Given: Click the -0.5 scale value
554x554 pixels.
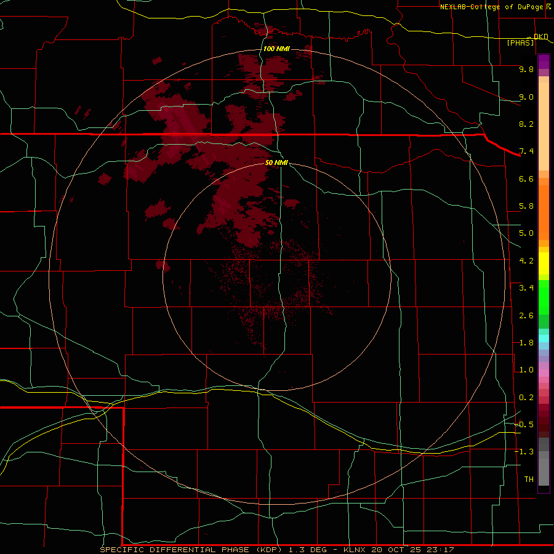Looking at the screenshot, I should click(x=524, y=425).
